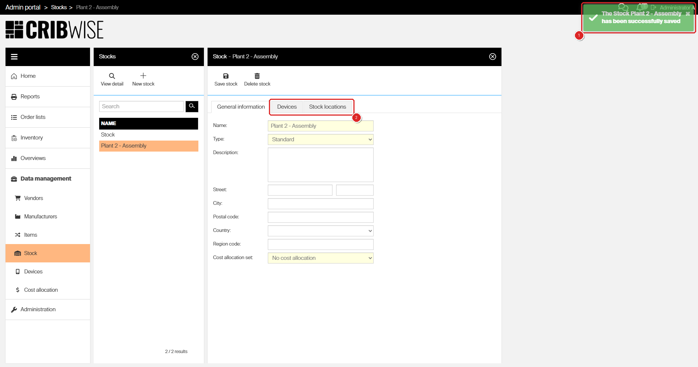Click the Description text area
This screenshot has width=698, height=367.
pyautogui.click(x=321, y=165)
